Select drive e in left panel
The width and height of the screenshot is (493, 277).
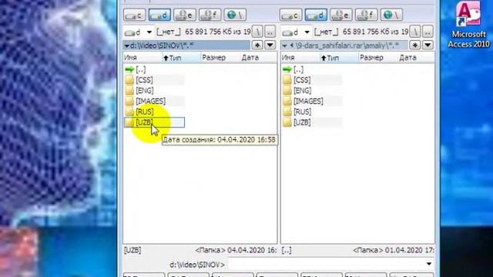tap(185, 15)
